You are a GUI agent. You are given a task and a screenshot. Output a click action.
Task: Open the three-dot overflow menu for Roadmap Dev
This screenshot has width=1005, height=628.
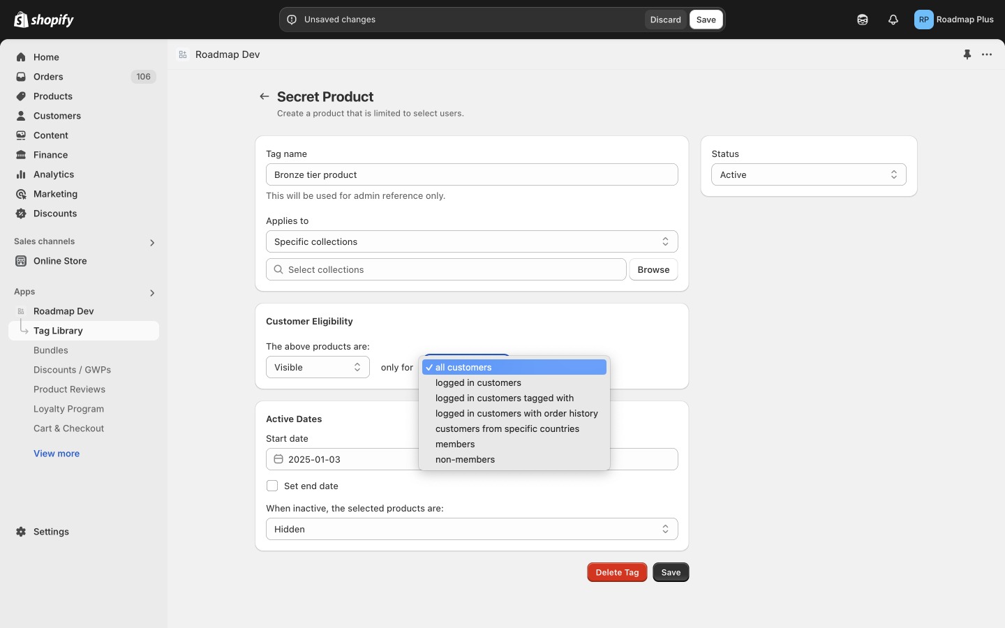(x=987, y=54)
